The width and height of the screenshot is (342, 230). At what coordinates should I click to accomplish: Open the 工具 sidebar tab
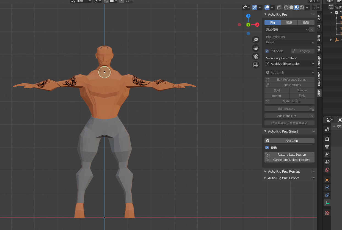click(319, 27)
